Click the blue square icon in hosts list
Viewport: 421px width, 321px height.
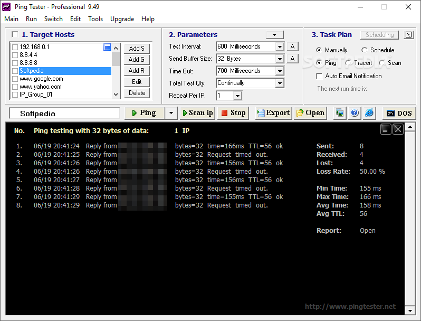coord(107,48)
